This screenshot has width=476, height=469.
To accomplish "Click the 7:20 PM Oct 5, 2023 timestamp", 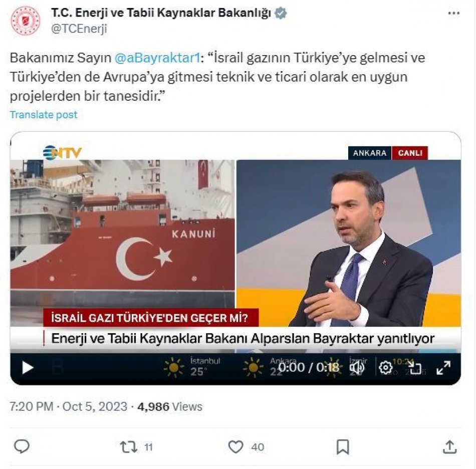I will [69, 406].
